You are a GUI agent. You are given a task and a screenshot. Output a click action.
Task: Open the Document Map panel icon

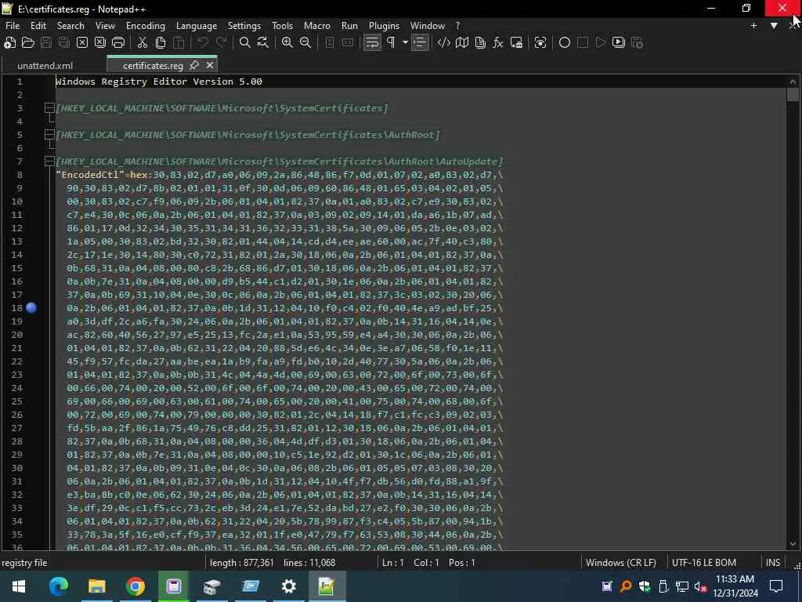pyautogui.click(x=462, y=43)
